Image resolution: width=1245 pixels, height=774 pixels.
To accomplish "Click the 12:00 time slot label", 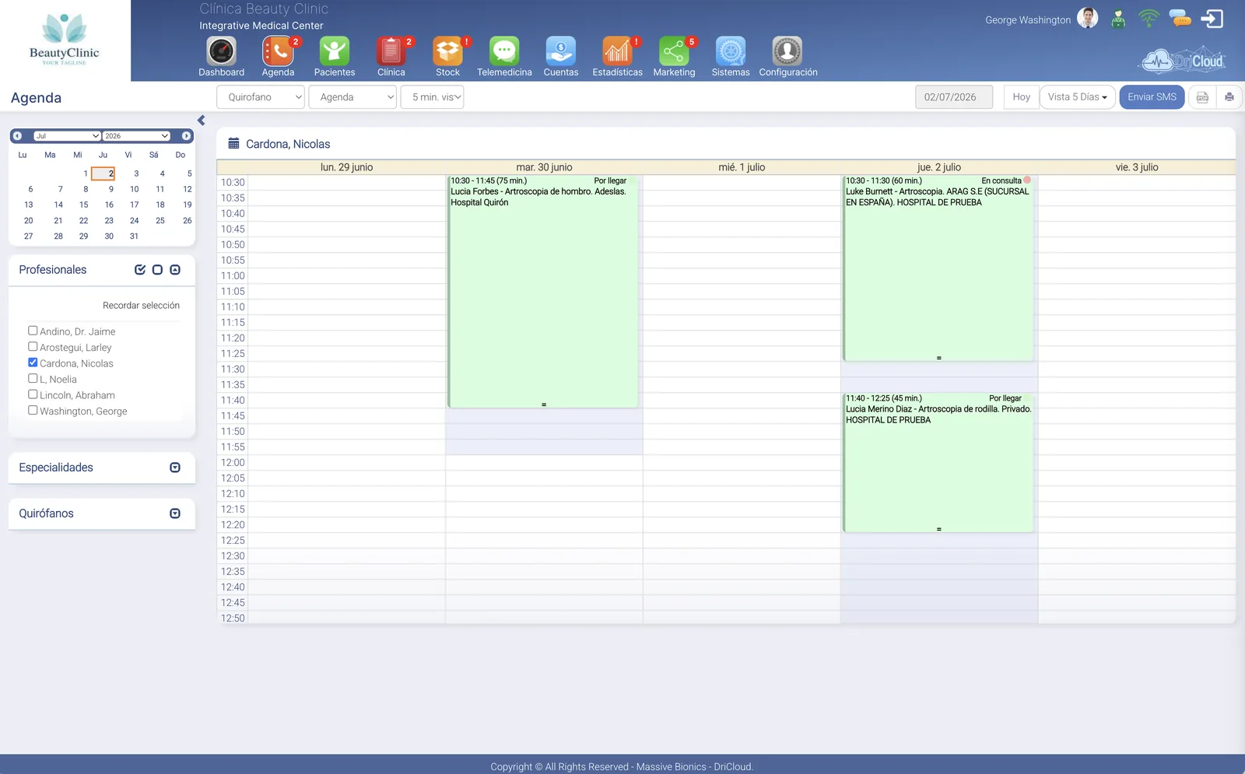I will click(233, 463).
